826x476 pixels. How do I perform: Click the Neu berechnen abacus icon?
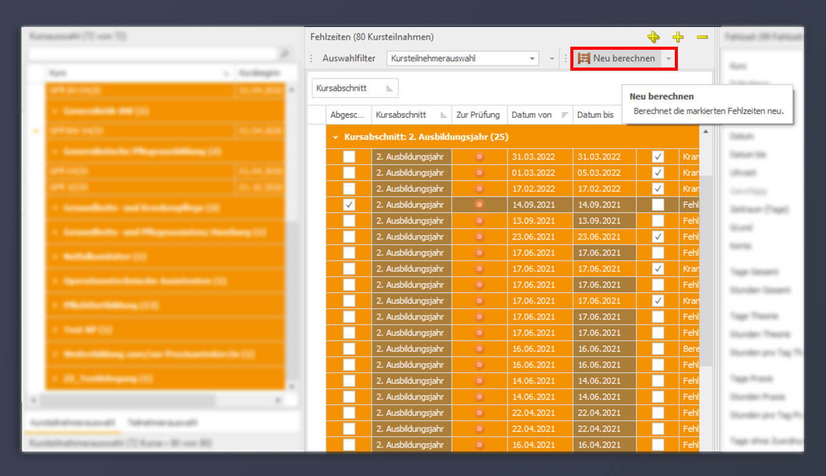583,58
